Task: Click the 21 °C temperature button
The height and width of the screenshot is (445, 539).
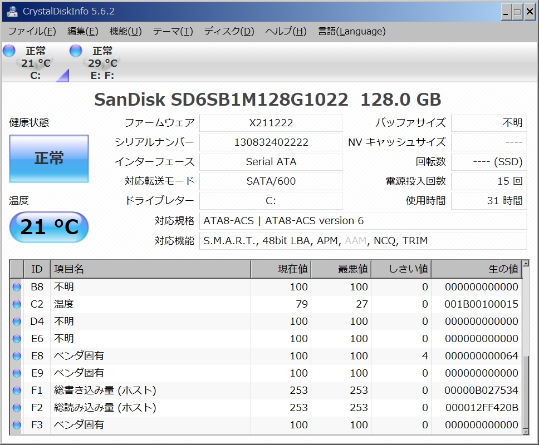Action: point(49,227)
